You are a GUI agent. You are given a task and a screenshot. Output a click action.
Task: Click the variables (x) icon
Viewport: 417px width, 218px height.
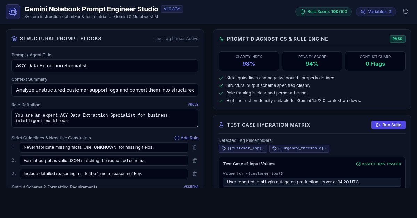(x=363, y=12)
